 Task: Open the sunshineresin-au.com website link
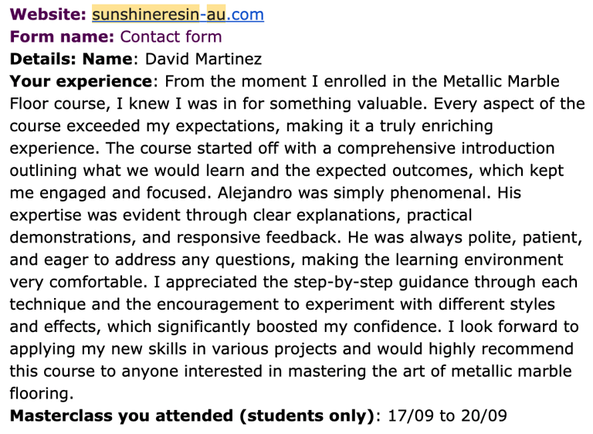178,15
